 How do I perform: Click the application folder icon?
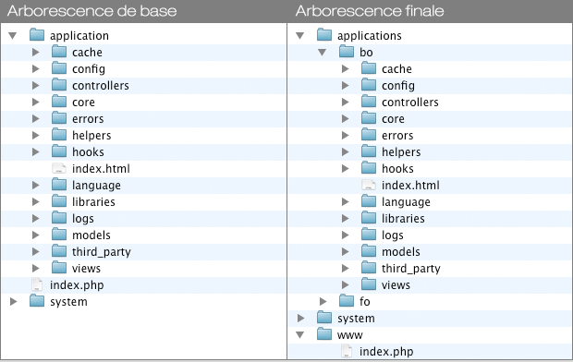(x=37, y=35)
